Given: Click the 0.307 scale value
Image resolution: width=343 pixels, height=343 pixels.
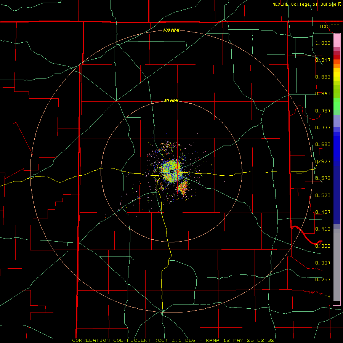Looking at the screenshot, I should pyautogui.click(x=323, y=263).
